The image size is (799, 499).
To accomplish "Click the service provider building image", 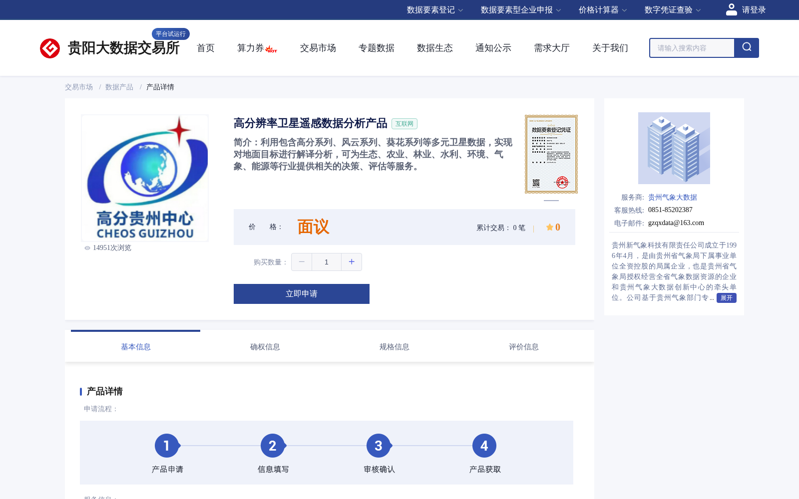I will [674, 148].
